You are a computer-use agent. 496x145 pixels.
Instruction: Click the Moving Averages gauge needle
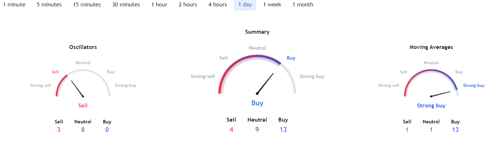click(x=441, y=94)
